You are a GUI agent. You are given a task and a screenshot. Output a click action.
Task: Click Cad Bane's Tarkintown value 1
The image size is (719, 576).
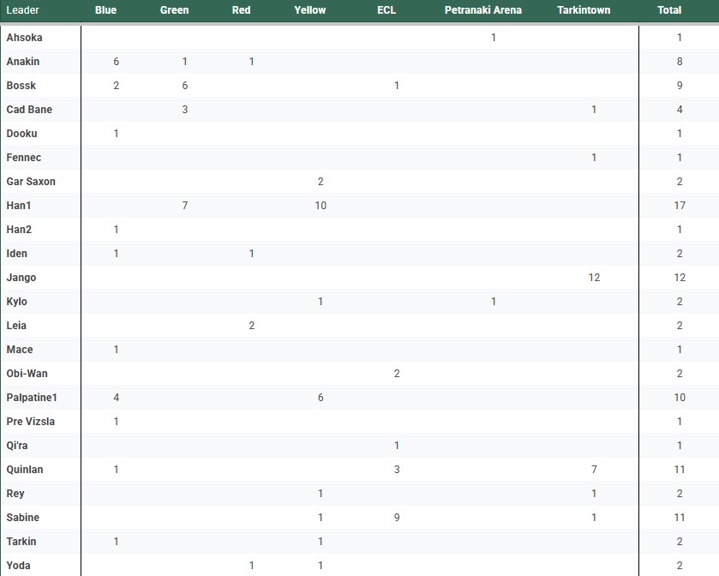594,110
